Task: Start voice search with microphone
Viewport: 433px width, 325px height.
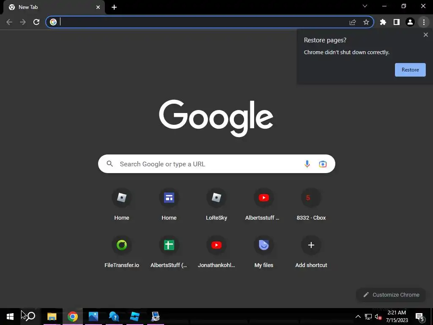Action: coord(307,164)
